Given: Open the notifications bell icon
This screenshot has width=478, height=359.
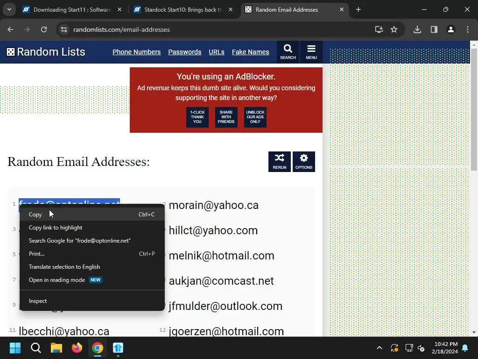Looking at the screenshot, I should (465, 348).
